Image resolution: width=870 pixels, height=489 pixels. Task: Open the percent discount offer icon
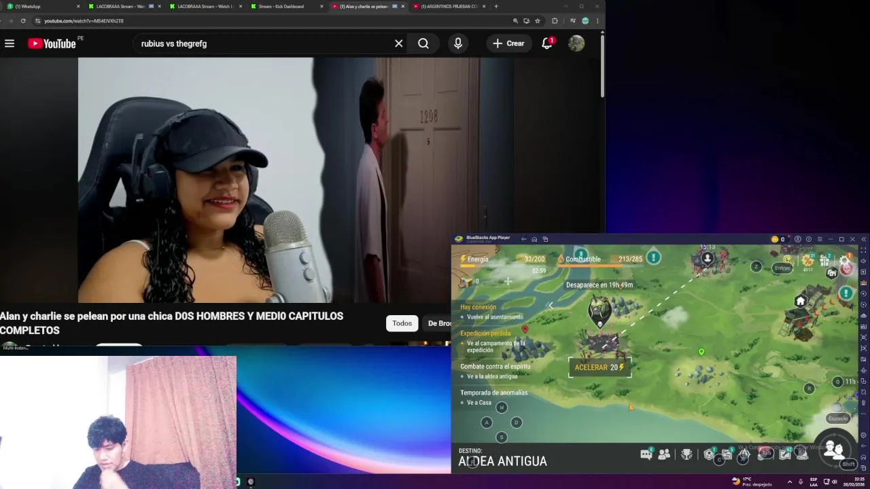pyautogui.click(x=807, y=261)
